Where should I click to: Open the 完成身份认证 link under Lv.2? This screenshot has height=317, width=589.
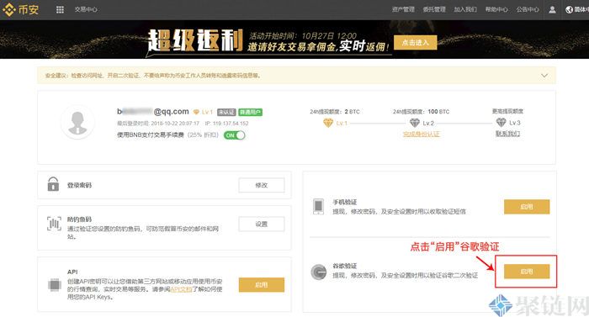click(x=421, y=134)
